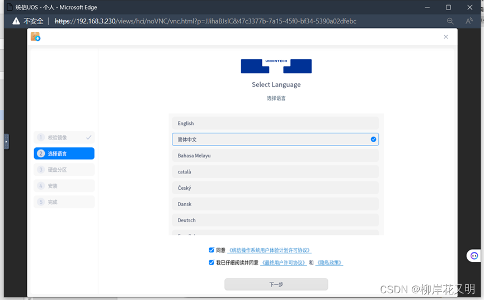This screenshot has width=484, height=300.
Task: Select English language
Action: coord(275,123)
